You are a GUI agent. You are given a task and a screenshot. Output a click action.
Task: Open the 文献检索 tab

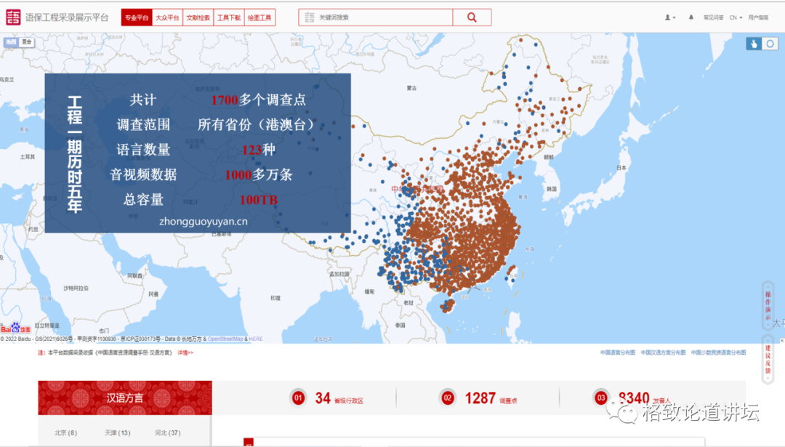click(x=198, y=17)
